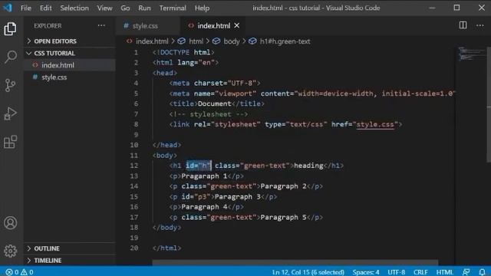491x276 pixels.
Task: Click the lang="en" attribute
Action: [x=196, y=63]
